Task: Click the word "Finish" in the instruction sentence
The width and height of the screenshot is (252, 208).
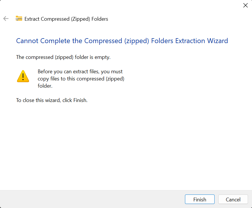Action: 80,100
